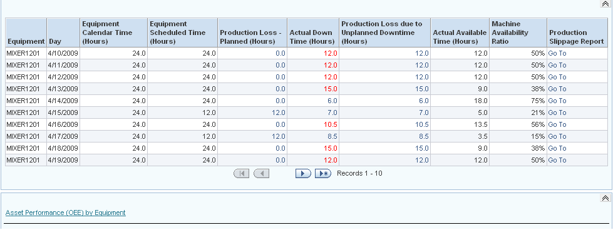
Task: Open Go To link for 4/19/2009
Action: pyautogui.click(x=557, y=160)
